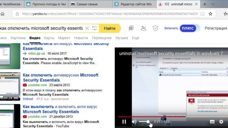Open thumbnail with 00:18 HD duration
Screen dimensions: 228x128
click(10, 86)
